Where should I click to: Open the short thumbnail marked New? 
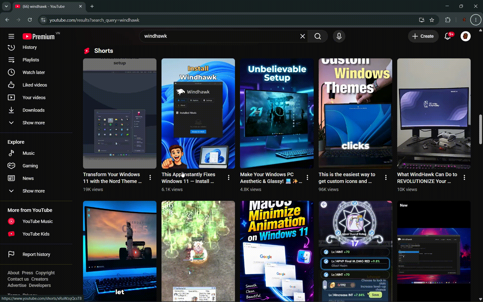(434, 251)
